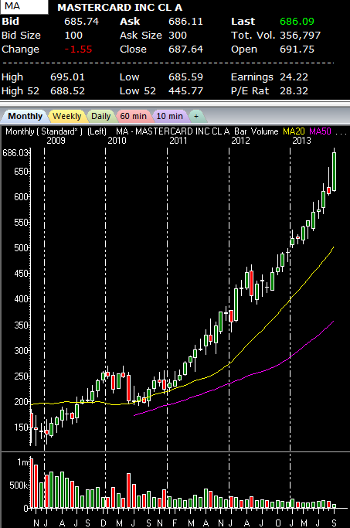Click the 2009 year label on chart

pos(56,141)
